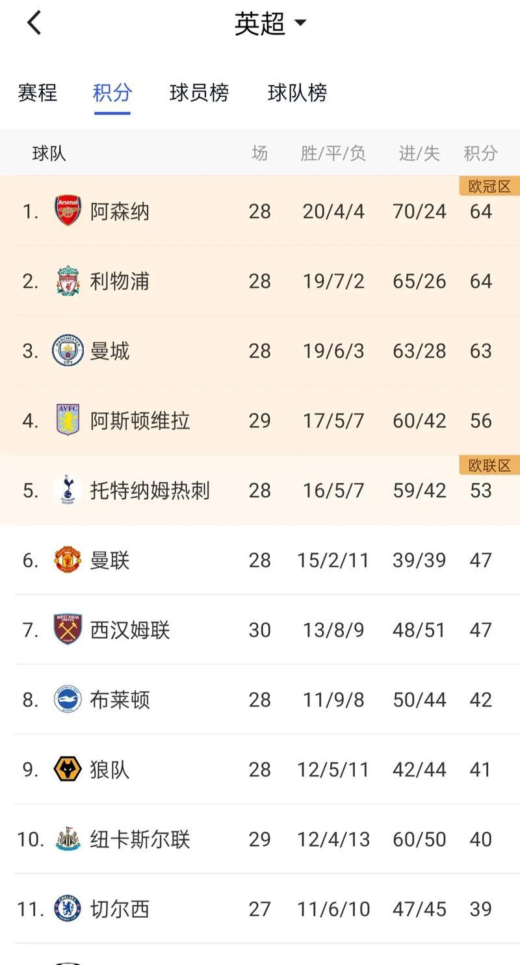Switch to the 赛程 tab
Screen dimensions: 520x965
[x=38, y=93]
